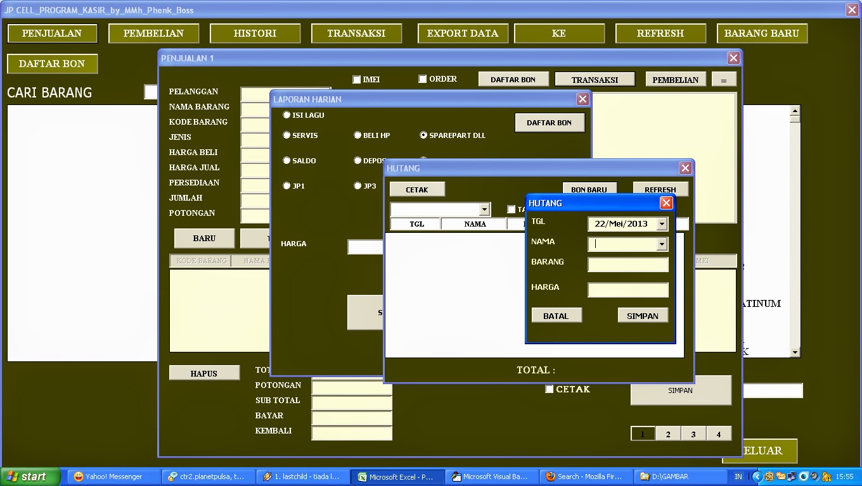Select the ISI LAGU radio button
The image size is (862, 486).
286,115
